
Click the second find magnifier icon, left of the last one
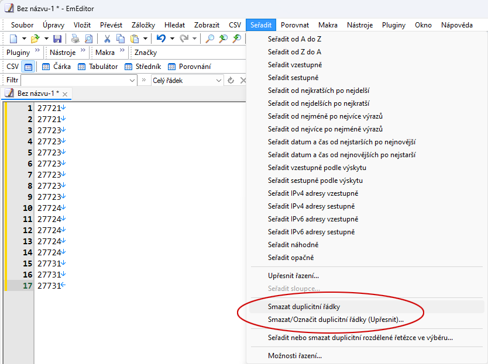tap(223, 39)
